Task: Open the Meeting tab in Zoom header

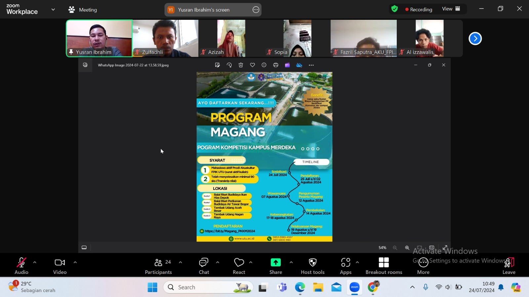Action: coord(83,10)
